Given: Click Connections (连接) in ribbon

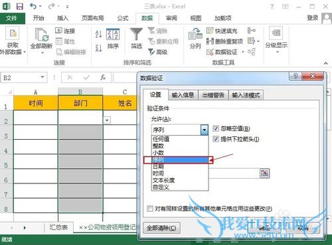Looking at the screenshot, I should 65,30.
